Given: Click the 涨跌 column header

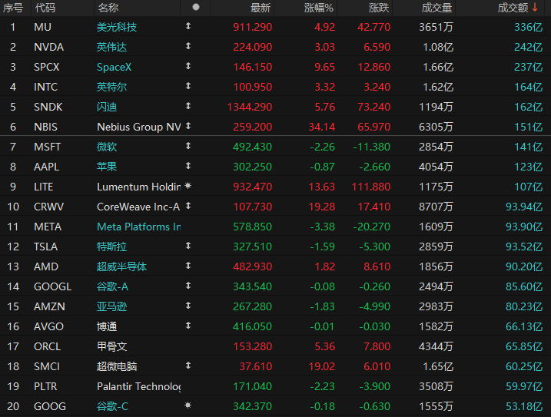Looking at the screenshot, I should point(379,8).
